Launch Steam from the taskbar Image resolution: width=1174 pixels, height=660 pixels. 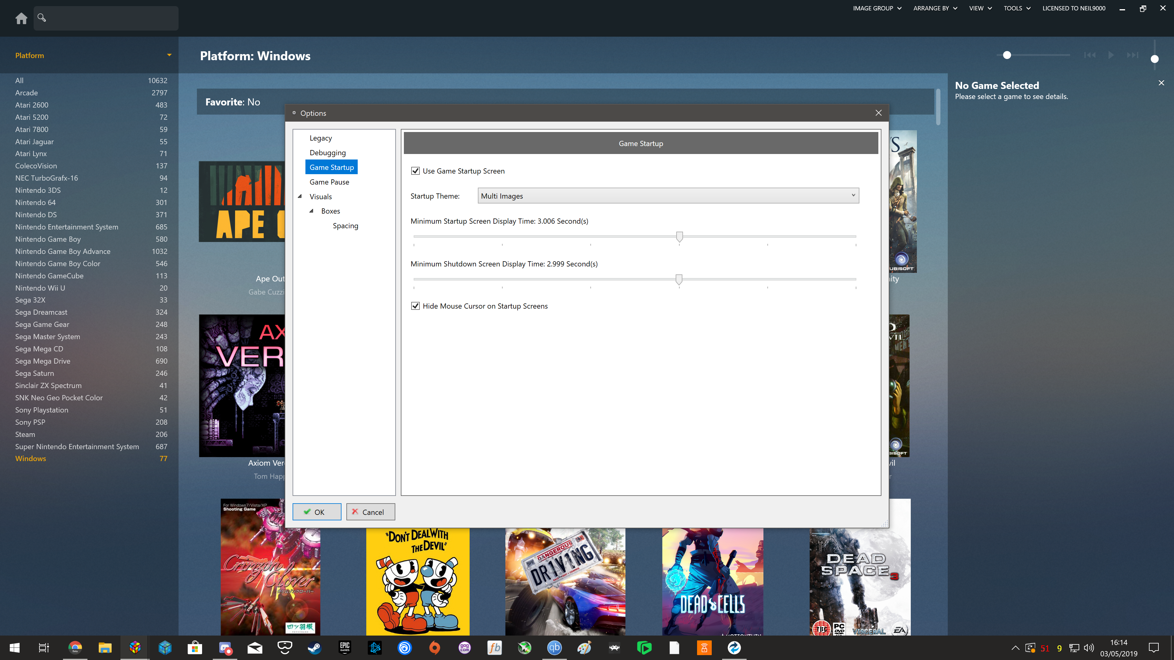point(315,648)
